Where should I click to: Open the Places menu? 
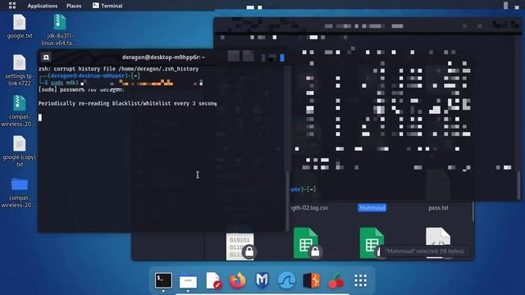point(74,6)
